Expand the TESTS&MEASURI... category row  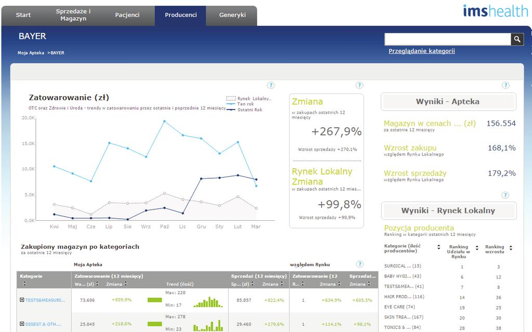click(x=22, y=300)
